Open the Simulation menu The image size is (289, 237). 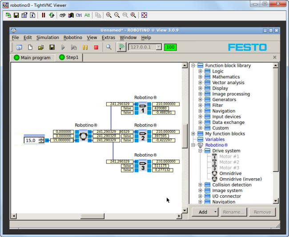point(48,37)
